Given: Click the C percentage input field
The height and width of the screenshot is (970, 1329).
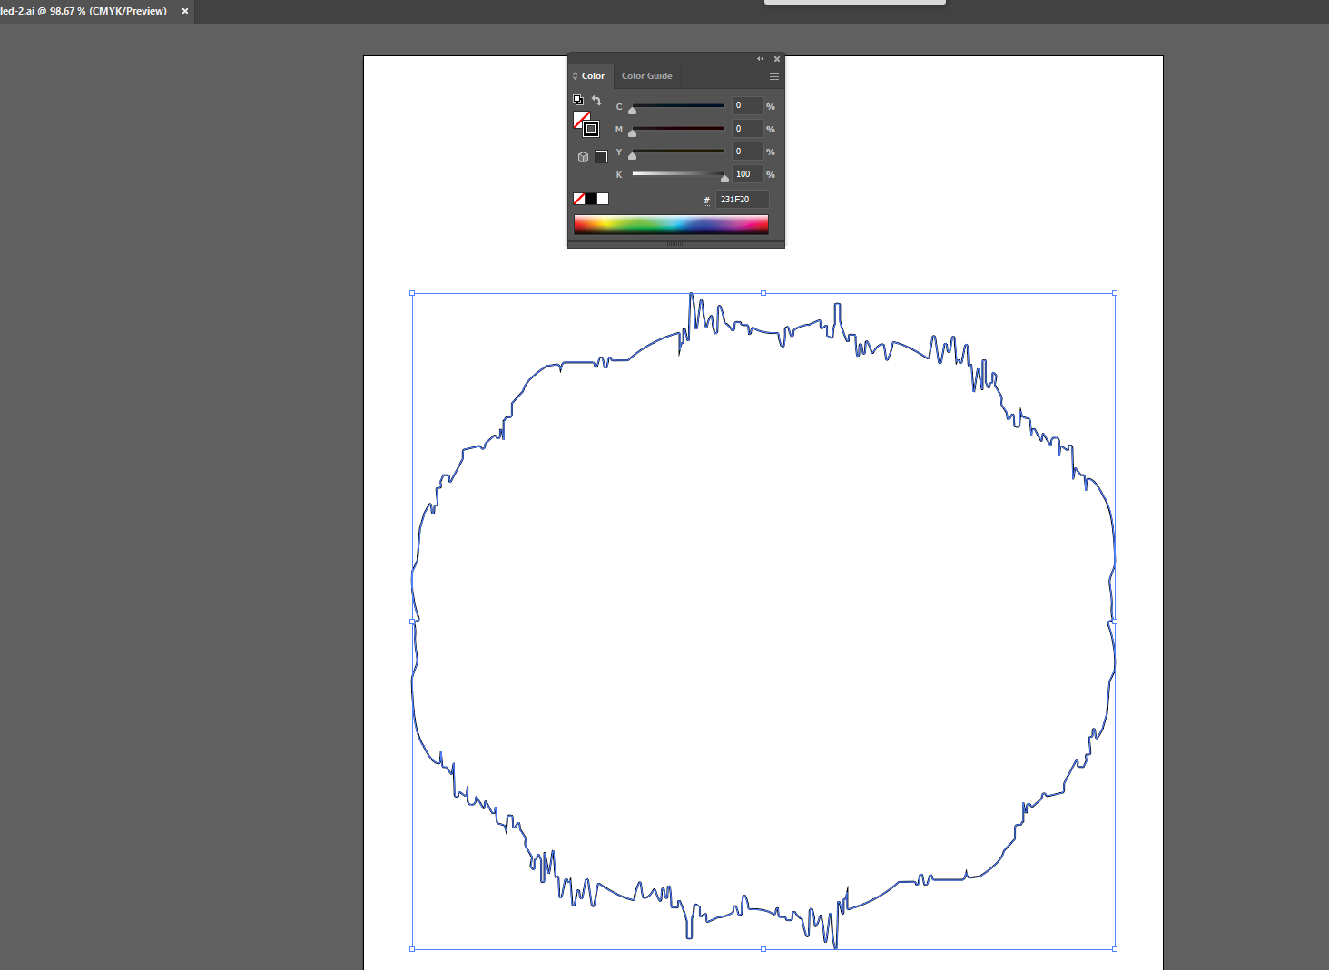Looking at the screenshot, I should [x=748, y=105].
